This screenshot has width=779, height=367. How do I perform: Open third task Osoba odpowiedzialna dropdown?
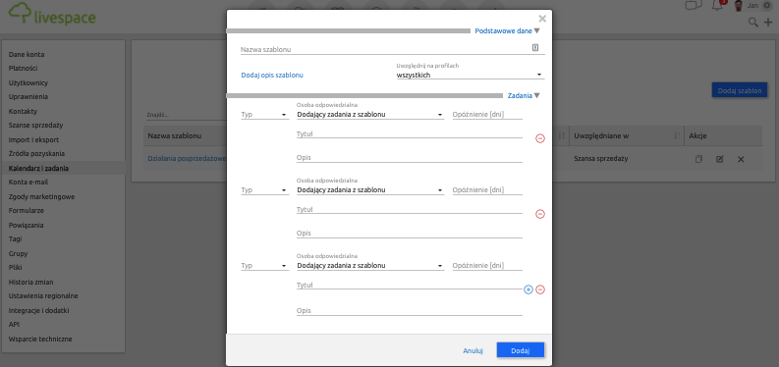coord(370,265)
